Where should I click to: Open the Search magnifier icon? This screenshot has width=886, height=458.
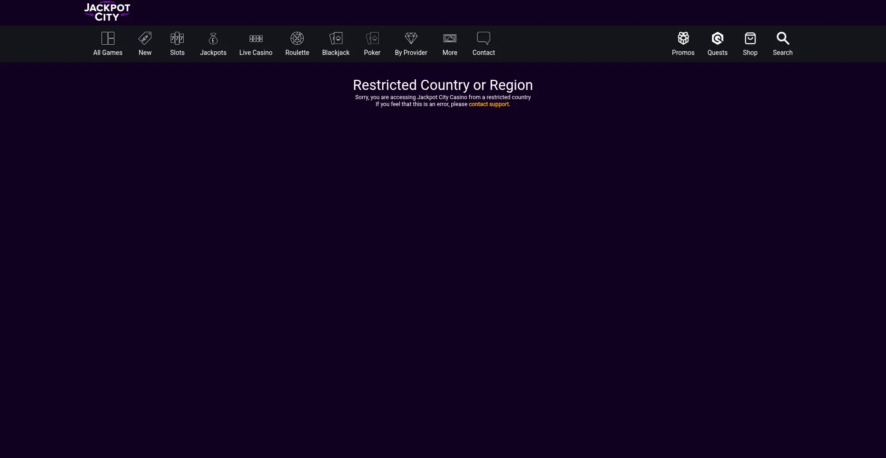click(x=783, y=38)
